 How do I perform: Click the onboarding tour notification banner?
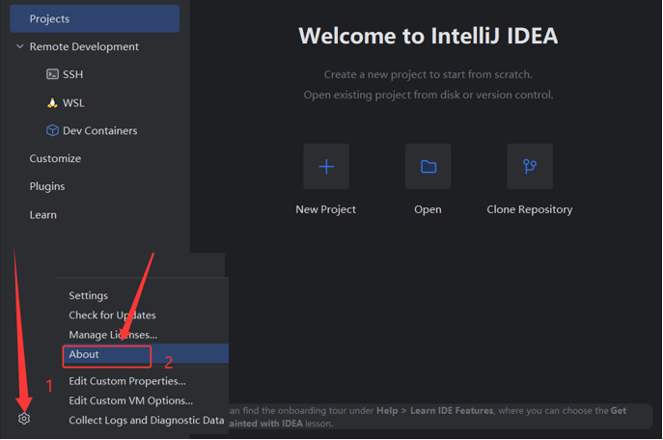(441, 417)
